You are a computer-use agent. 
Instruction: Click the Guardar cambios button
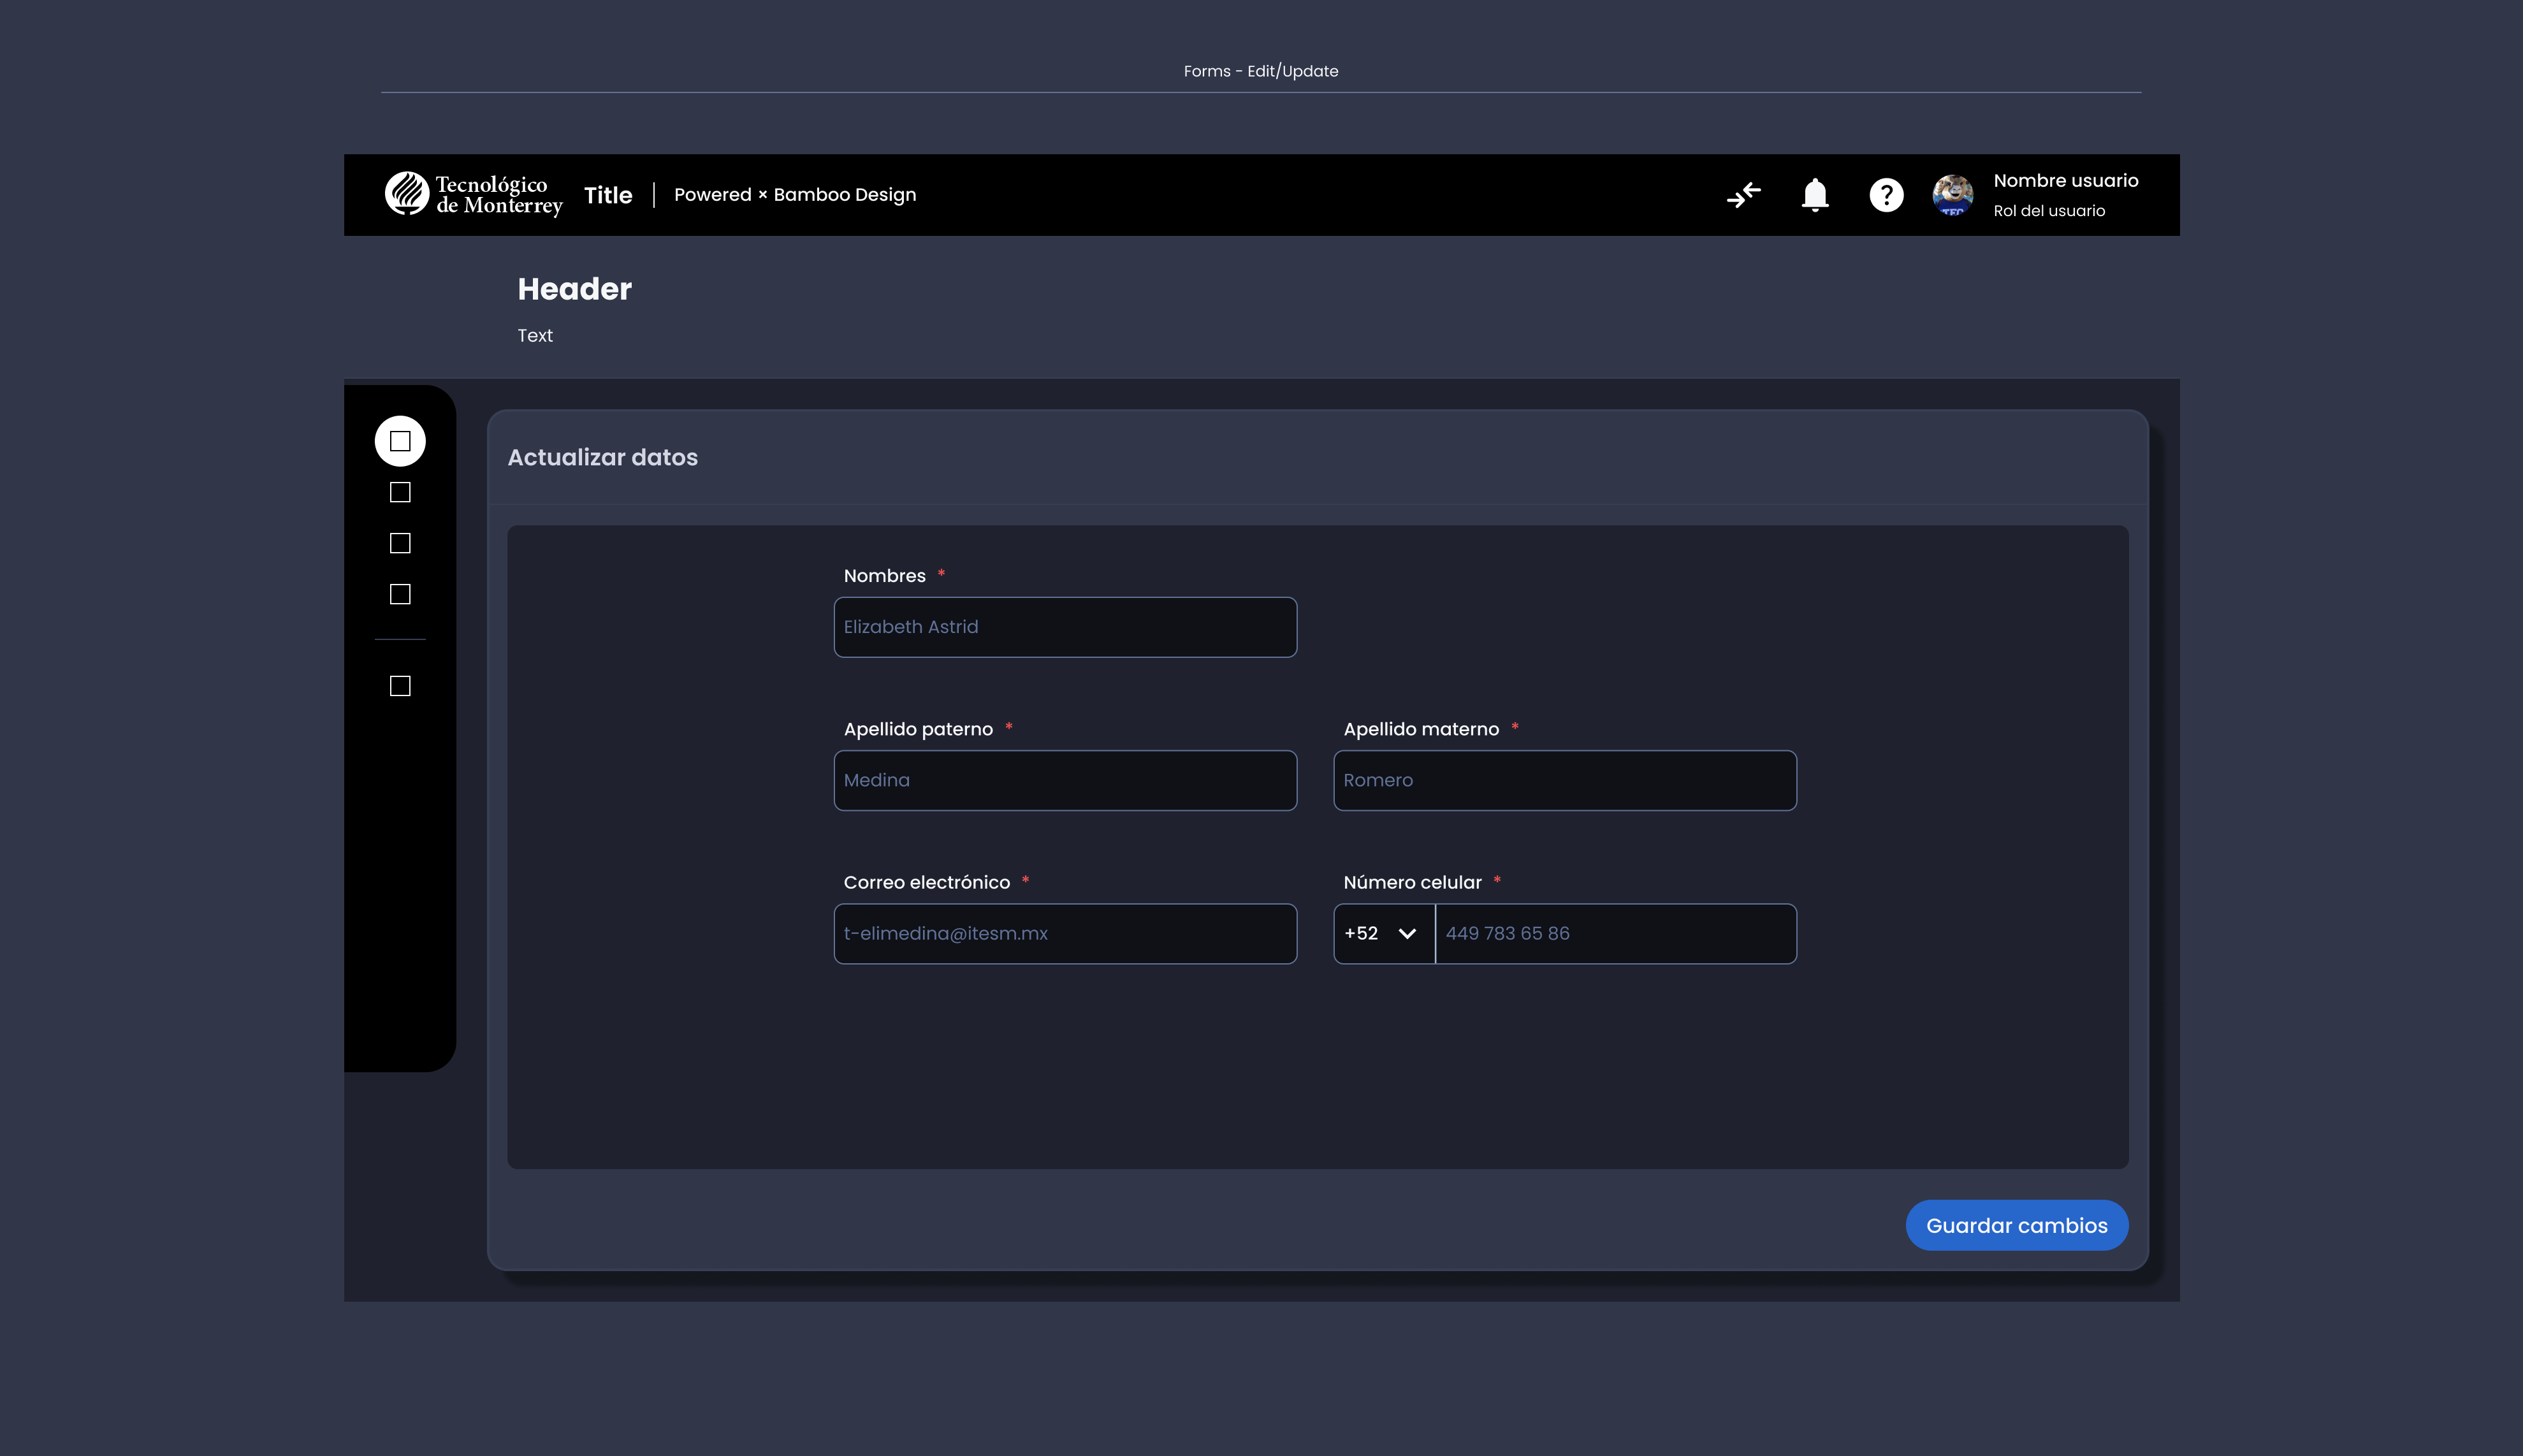2018,1225
